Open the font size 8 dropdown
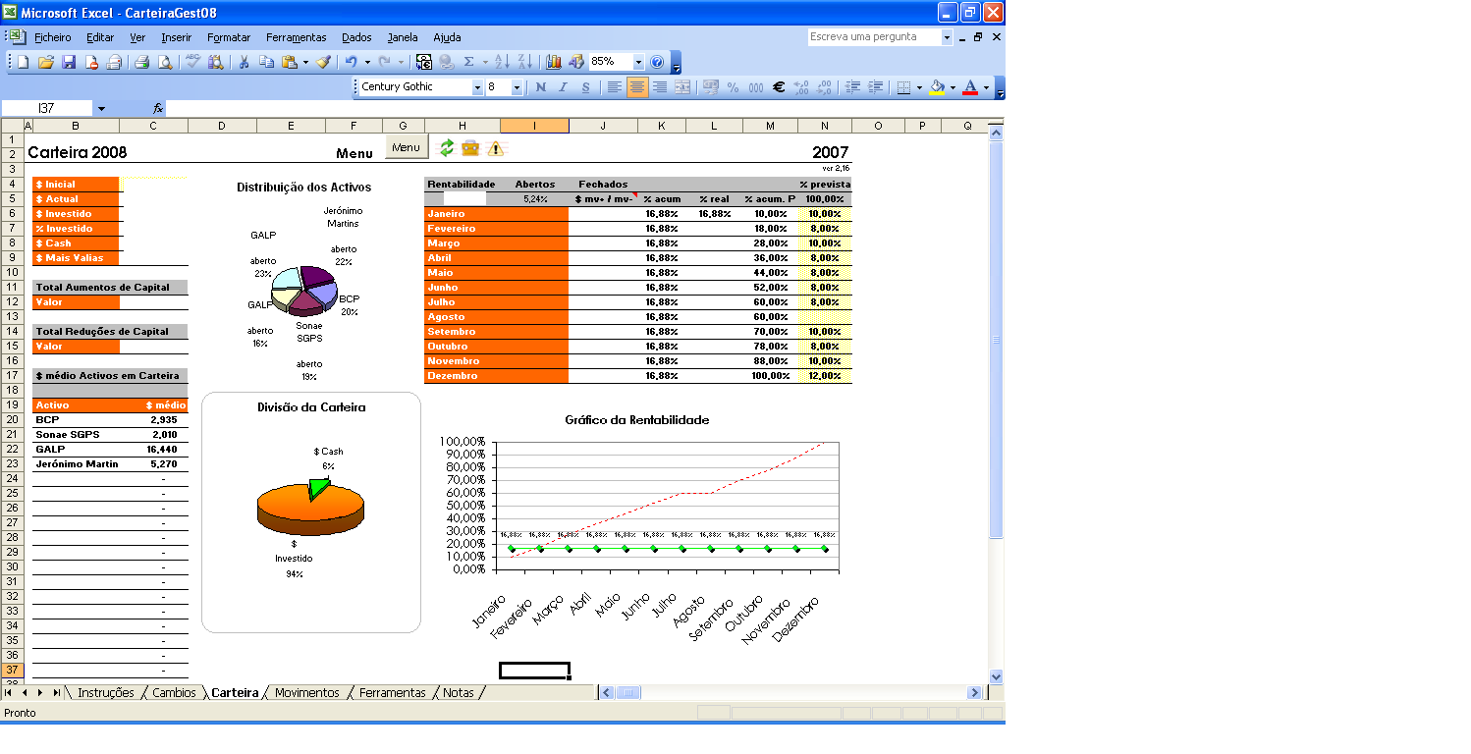 tap(517, 87)
